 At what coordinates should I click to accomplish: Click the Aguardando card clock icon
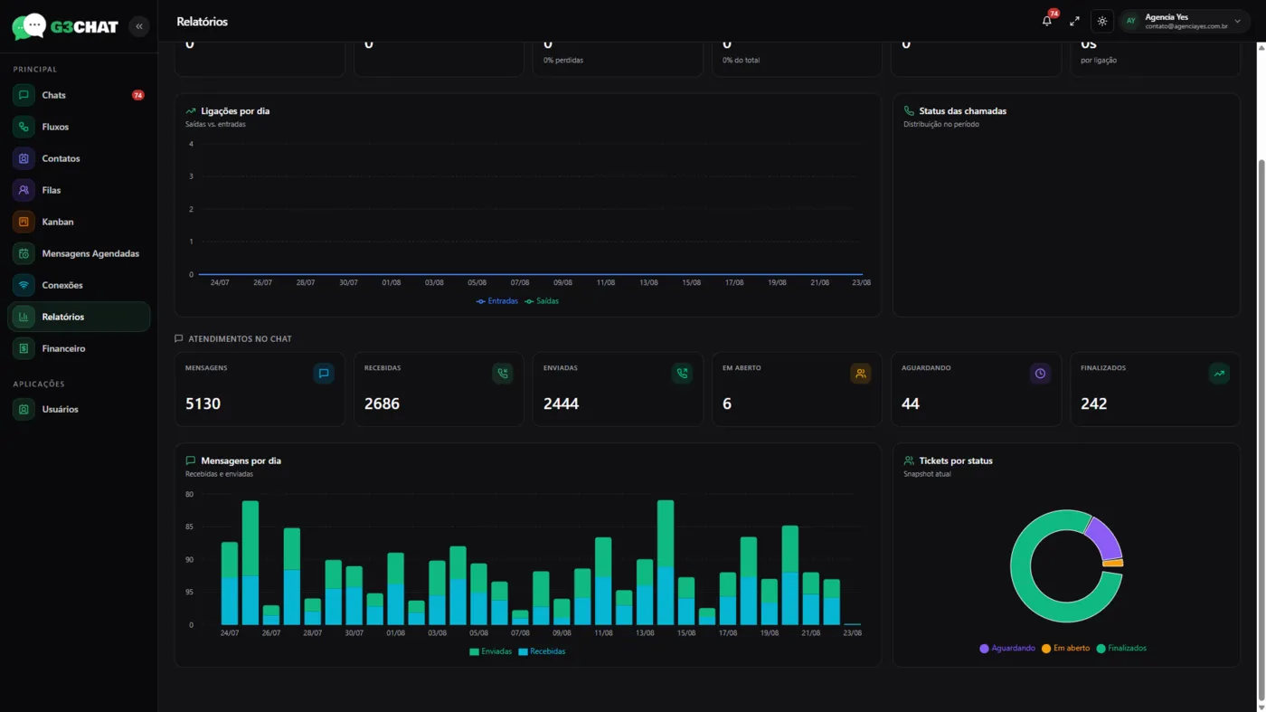pos(1040,374)
